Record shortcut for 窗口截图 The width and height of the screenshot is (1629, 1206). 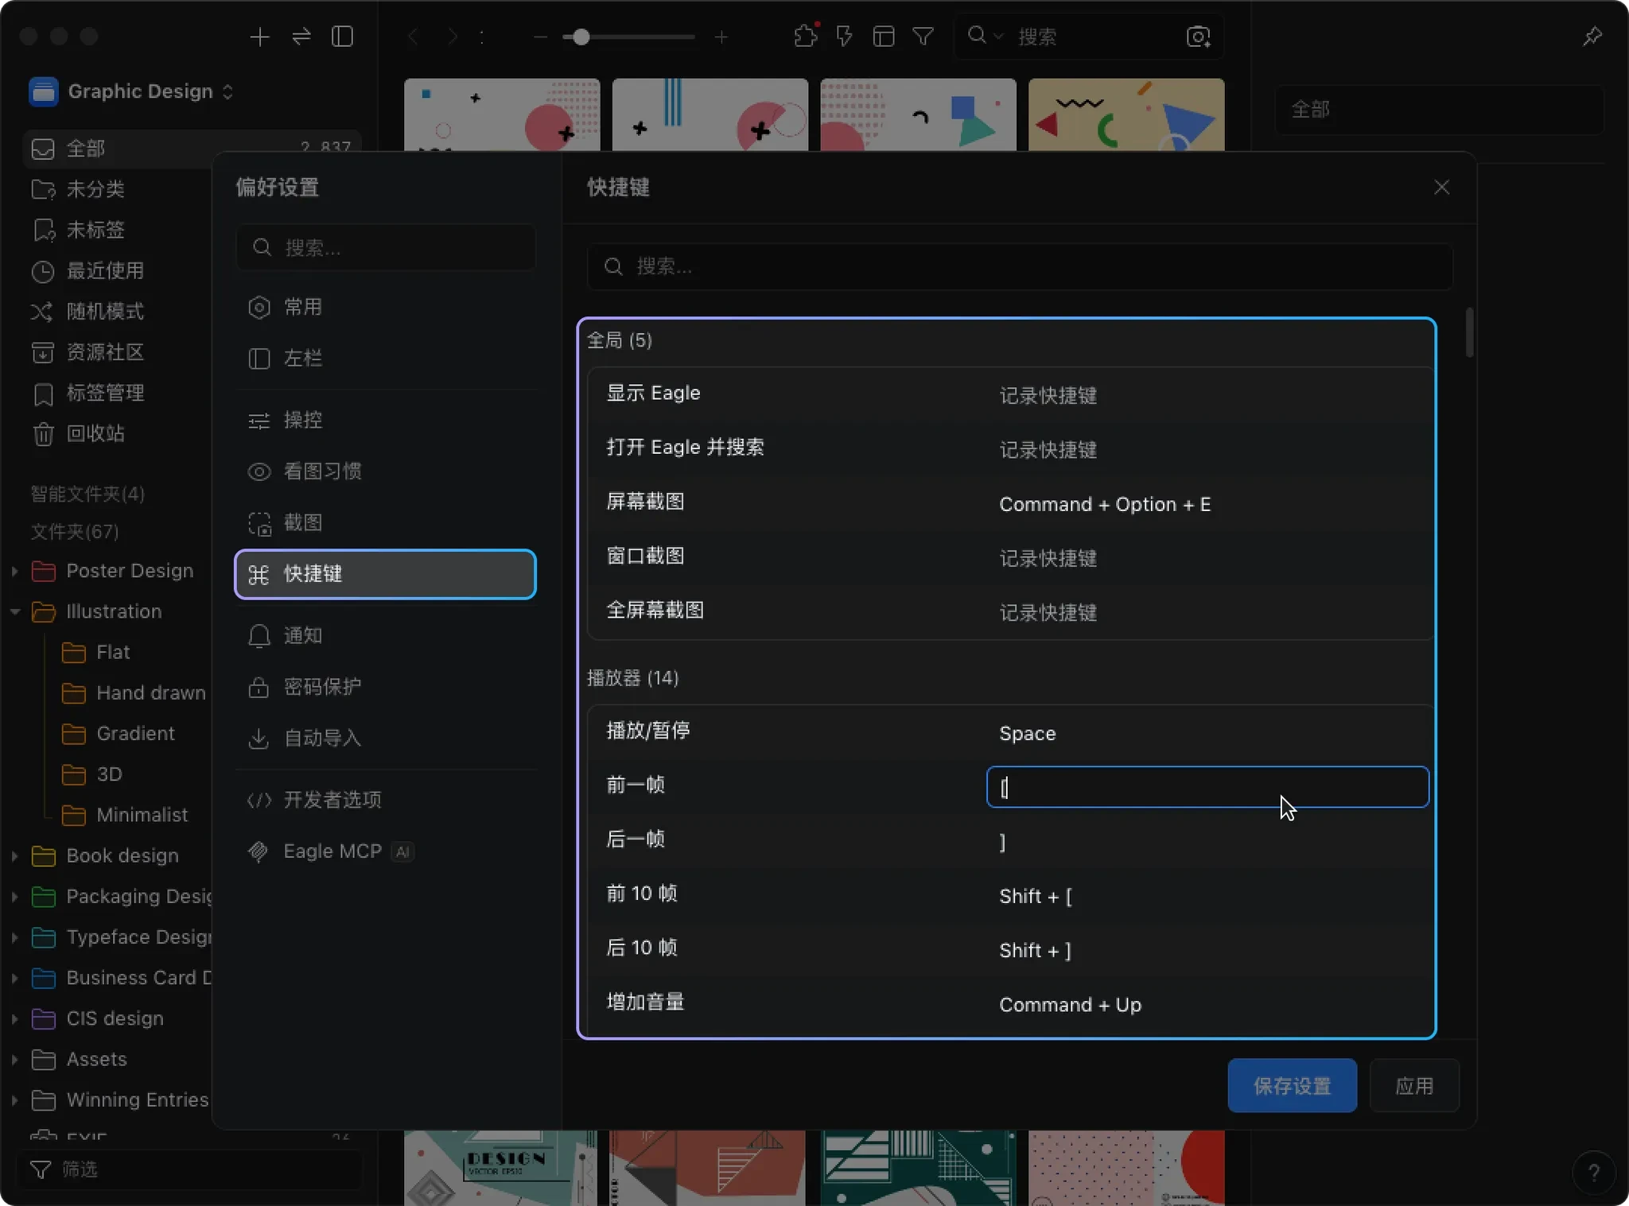1207,558
